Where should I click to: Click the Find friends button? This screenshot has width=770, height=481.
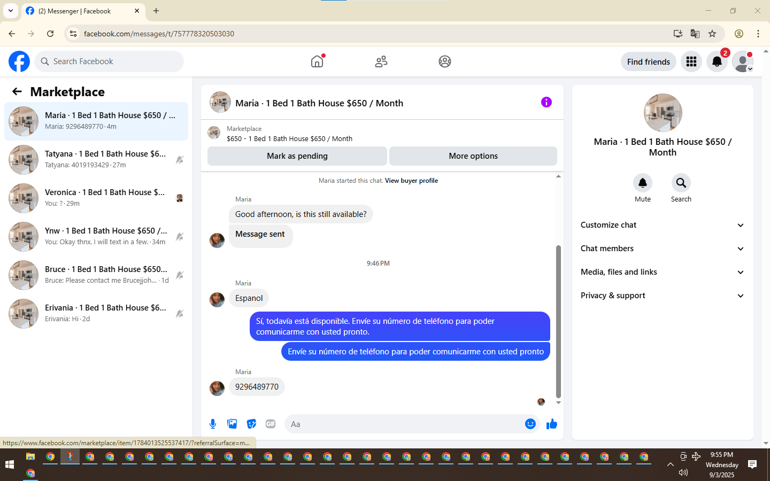(649, 61)
